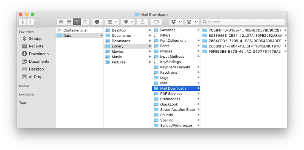Select the Filters alias file

click(176, 35)
